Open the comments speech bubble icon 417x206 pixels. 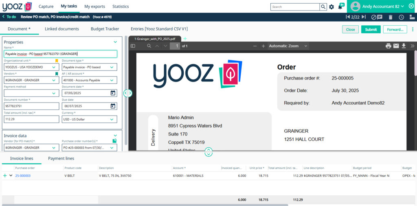point(380,17)
